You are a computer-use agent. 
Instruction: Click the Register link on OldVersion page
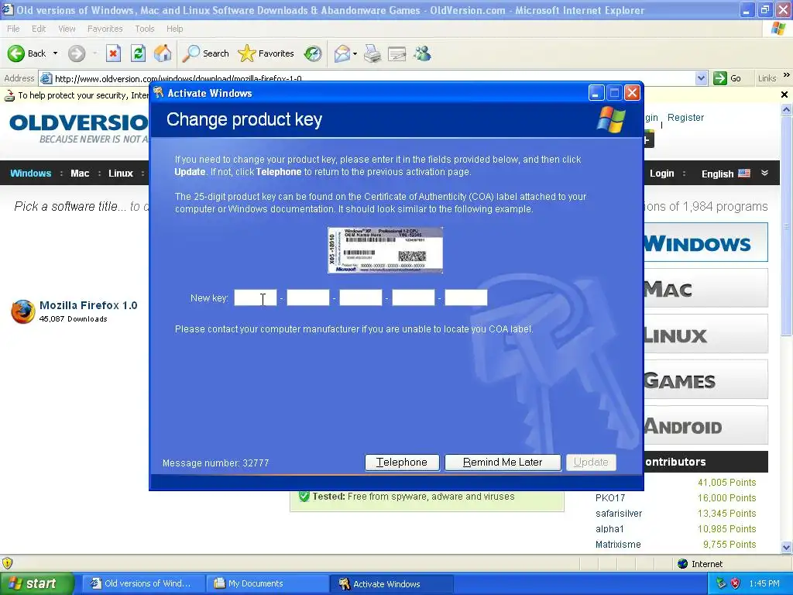point(685,118)
